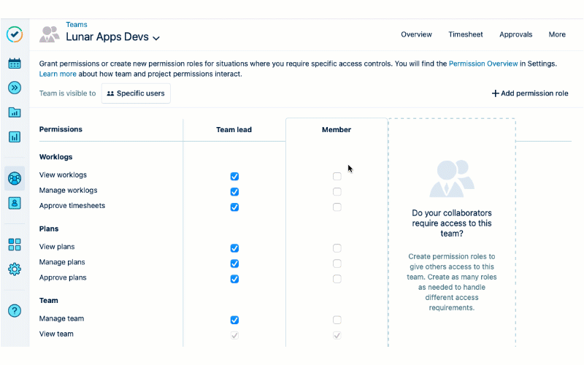Viewport: 584px width, 365px height.
Task: Open the Specific users visibility selector
Action: click(x=136, y=93)
